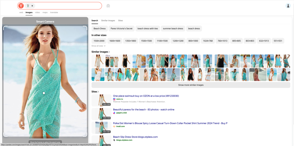Switch to Similar images tab
The image size is (294, 146).
pyautogui.click(x=108, y=21)
